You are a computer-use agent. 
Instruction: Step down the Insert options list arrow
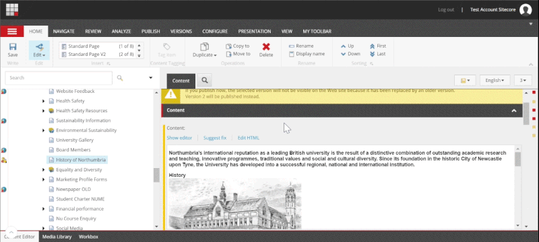(139, 50)
